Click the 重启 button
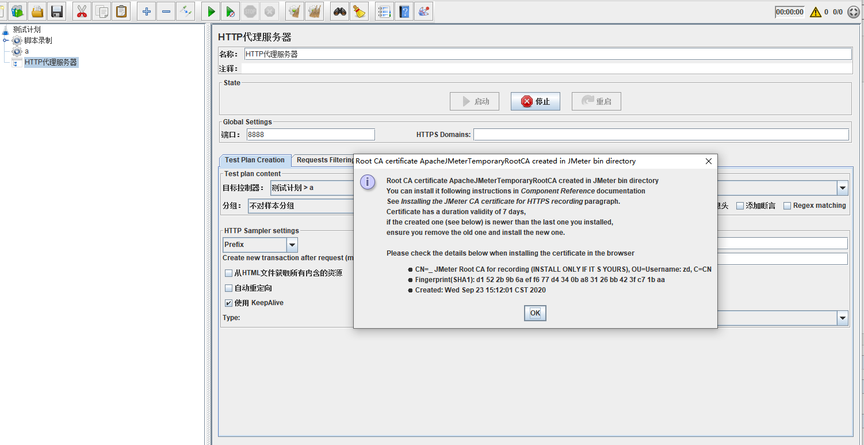 point(597,101)
